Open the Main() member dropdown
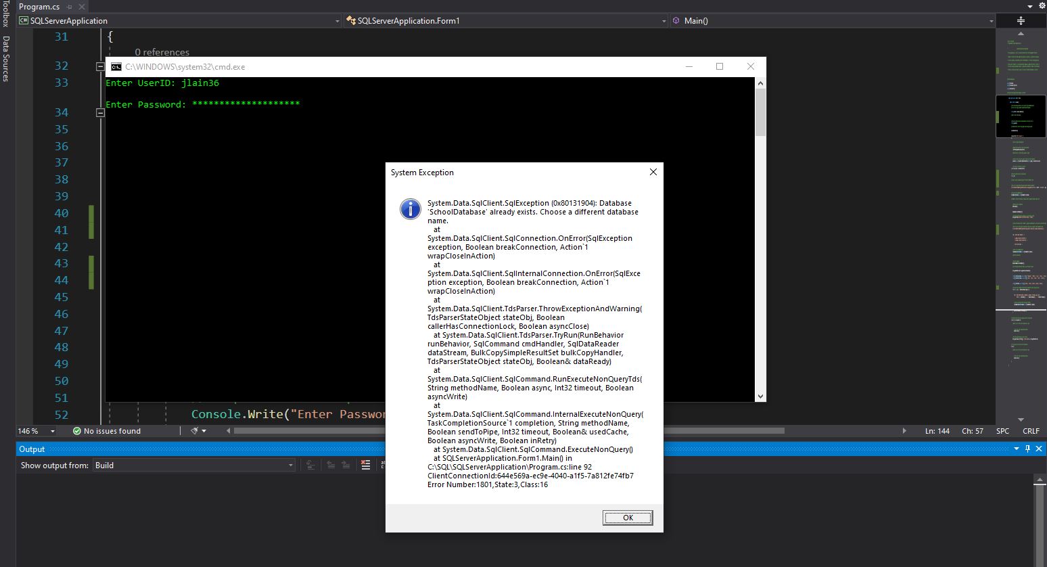This screenshot has width=1047, height=567. [x=833, y=21]
